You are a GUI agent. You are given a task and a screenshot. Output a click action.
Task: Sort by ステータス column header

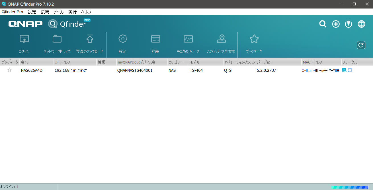pyautogui.click(x=357, y=62)
